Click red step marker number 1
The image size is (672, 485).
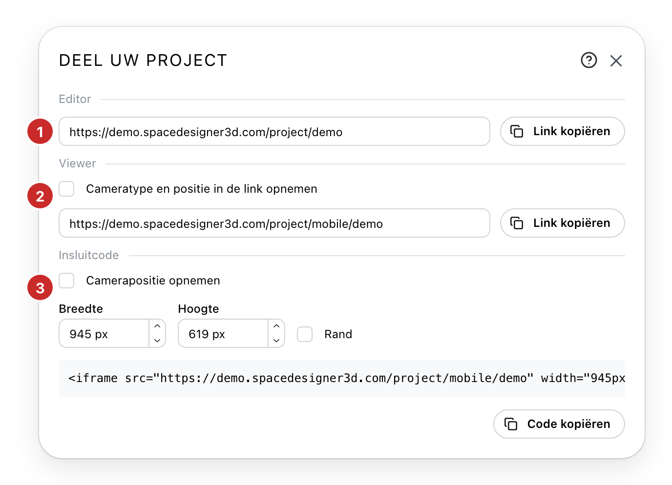40,132
